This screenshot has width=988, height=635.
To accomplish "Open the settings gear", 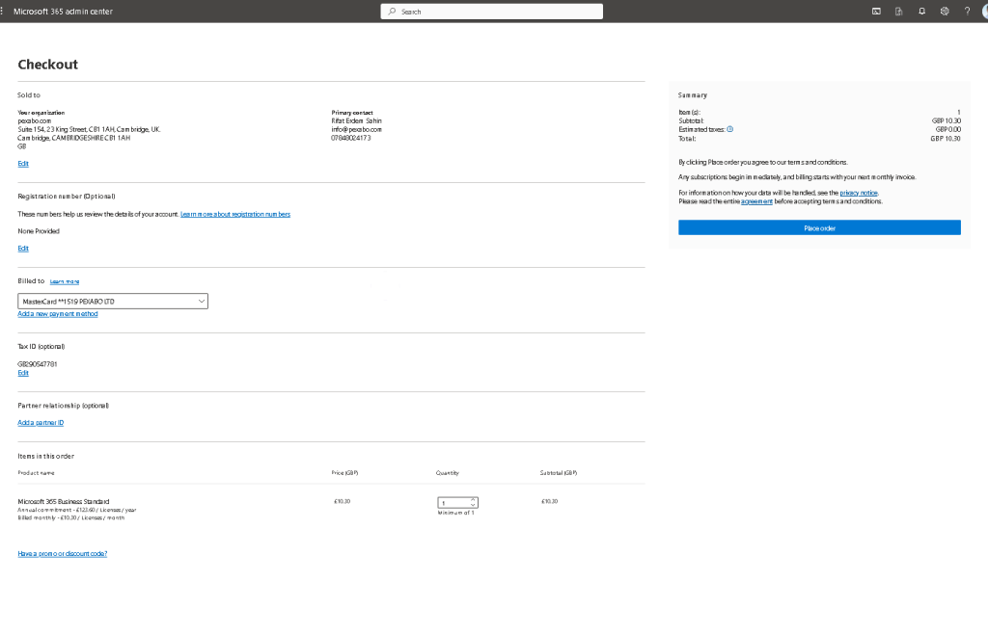I will (x=945, y=12).
